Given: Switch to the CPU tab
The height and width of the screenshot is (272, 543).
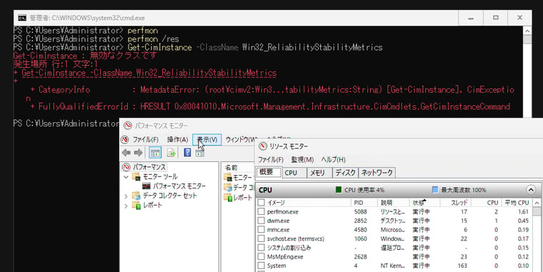Looking at the screenshot, I should [294, 173].
